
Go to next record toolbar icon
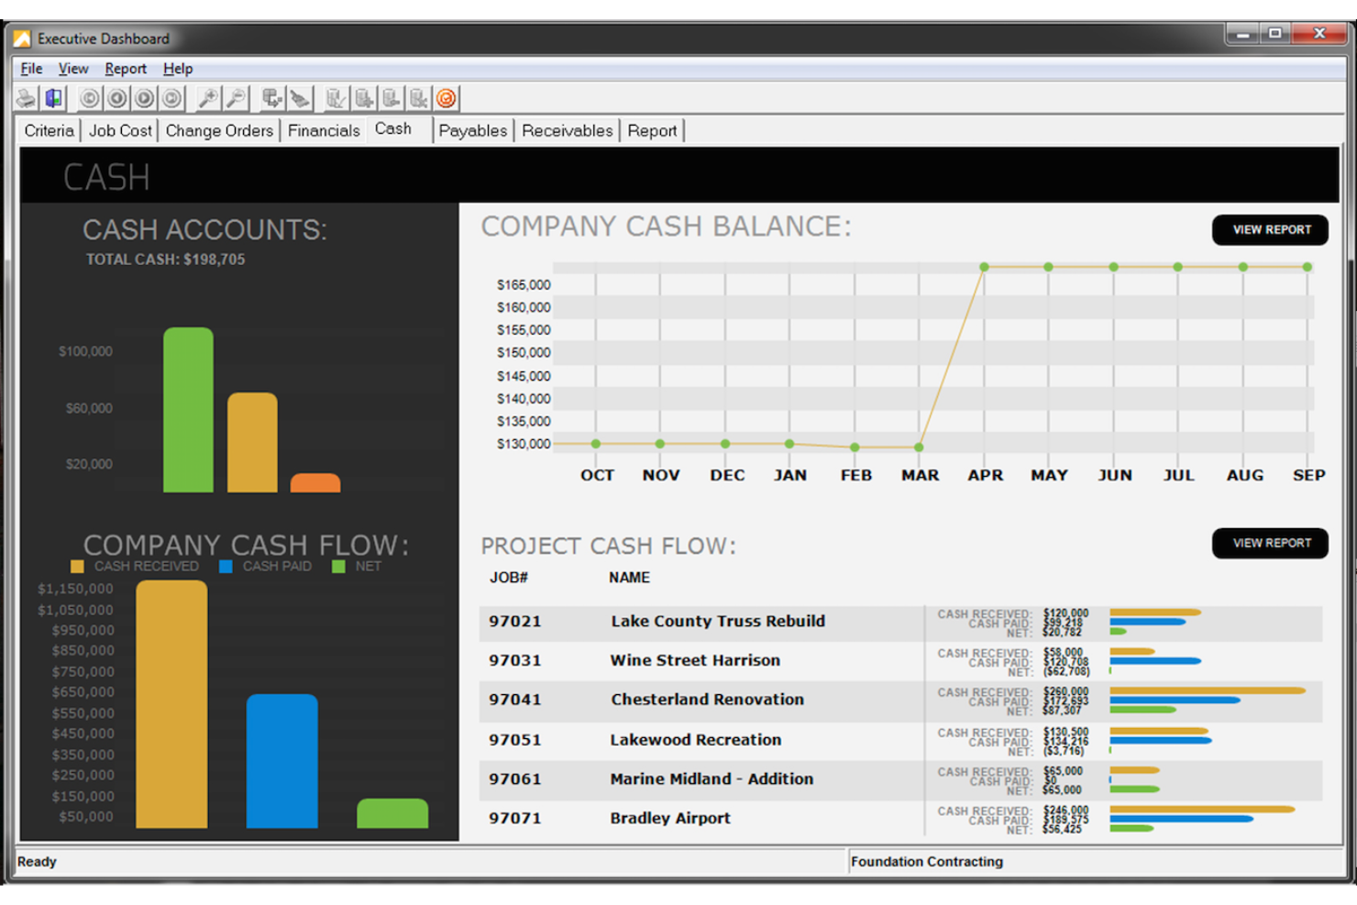pyautogui.click(x=145, y=98)
